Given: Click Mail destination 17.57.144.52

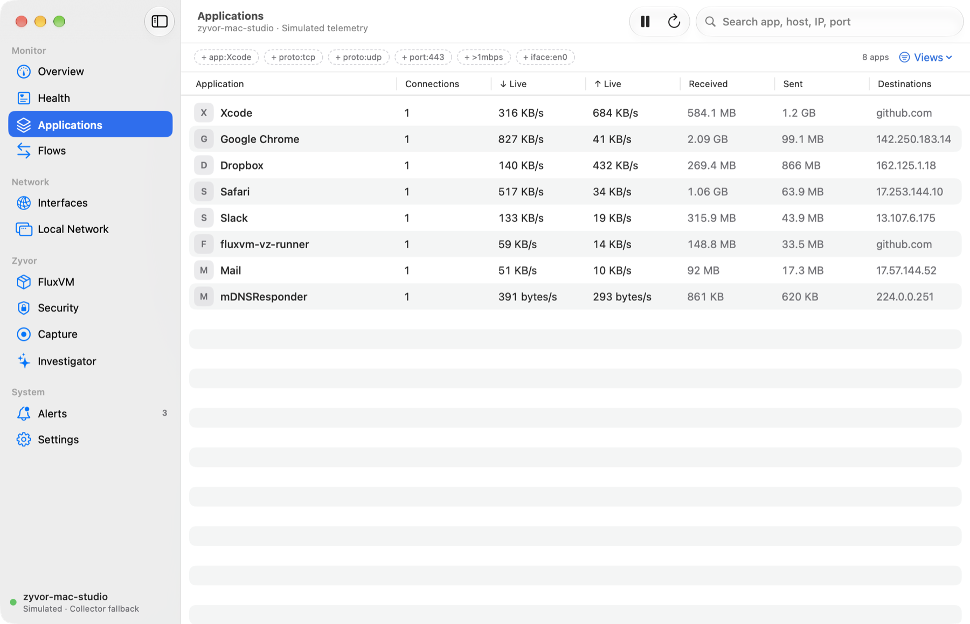Looking at the screenshot, I should tap(906, 270).
